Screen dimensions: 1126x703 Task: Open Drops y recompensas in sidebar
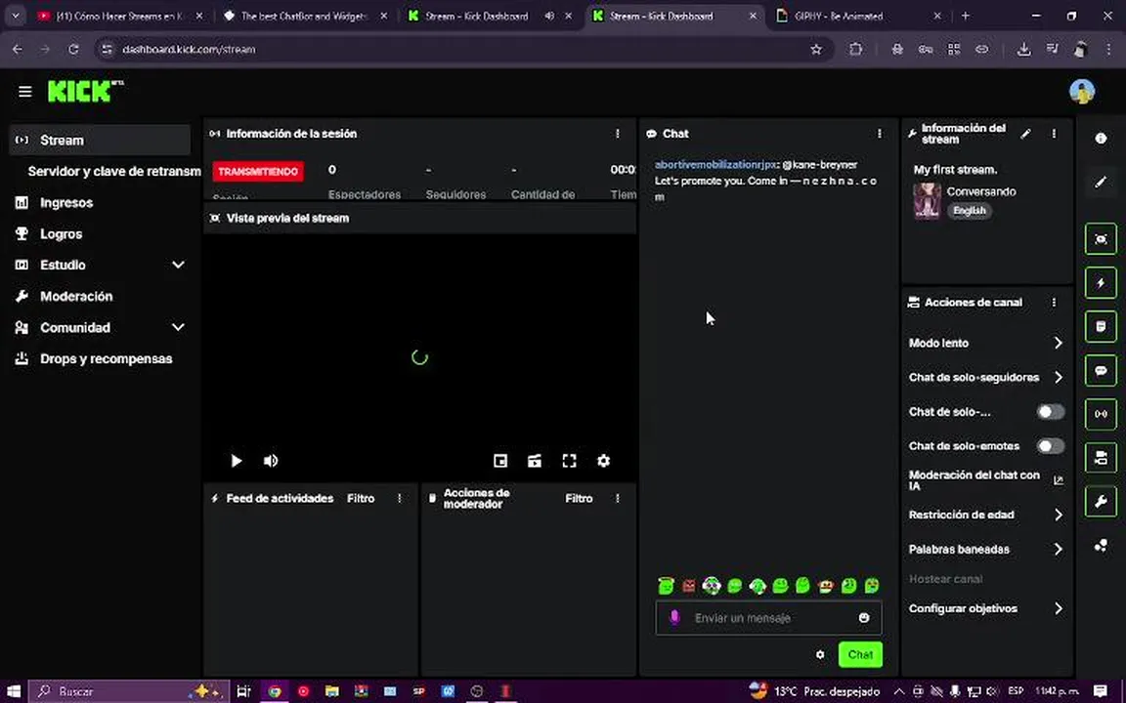coord(100,358)
